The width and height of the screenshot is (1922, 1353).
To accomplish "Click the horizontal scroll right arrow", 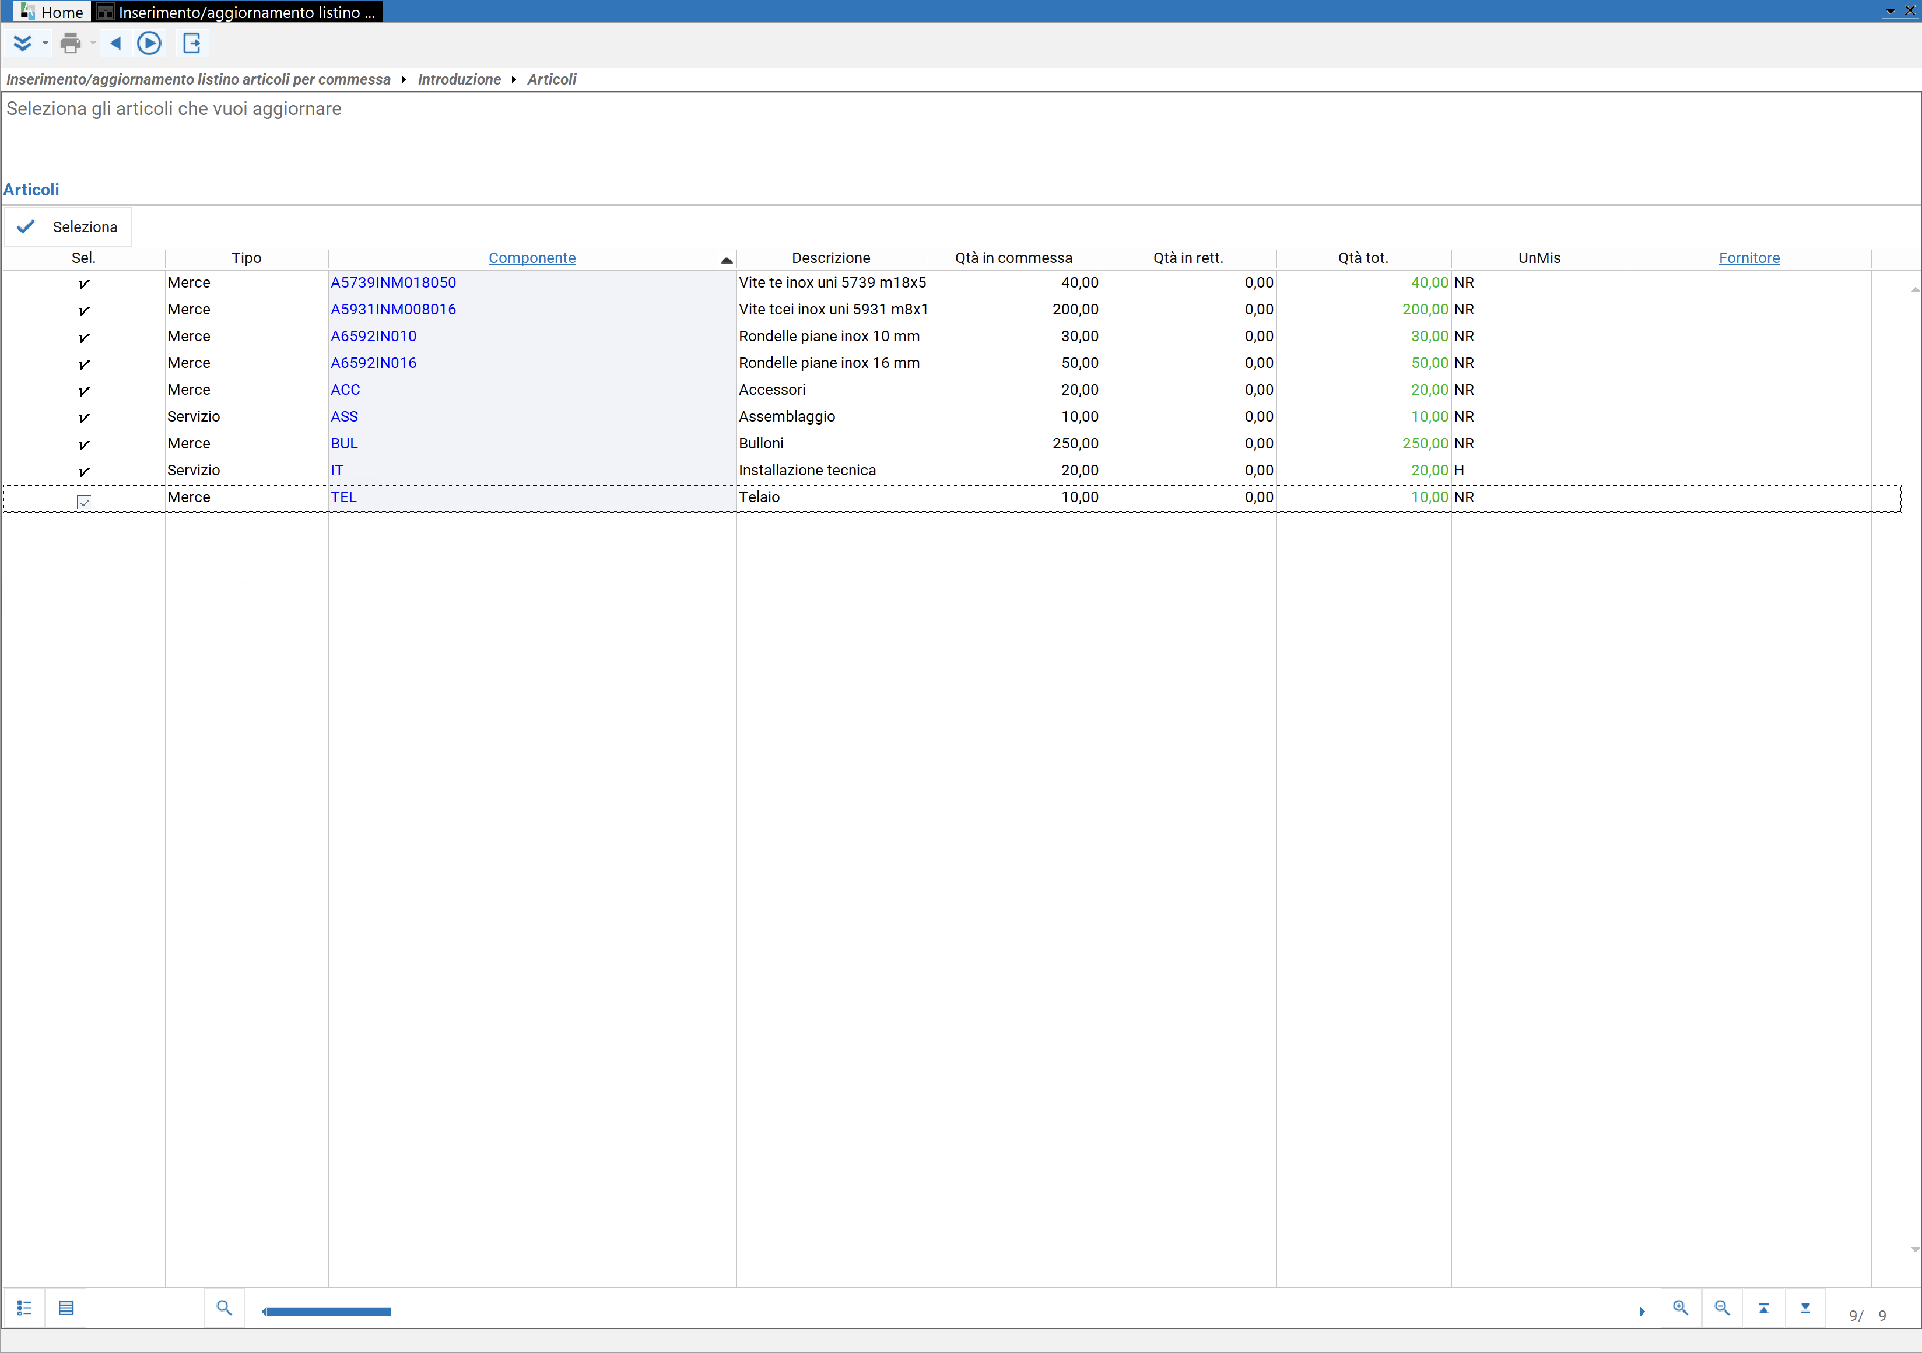I will [1642, 1311].
